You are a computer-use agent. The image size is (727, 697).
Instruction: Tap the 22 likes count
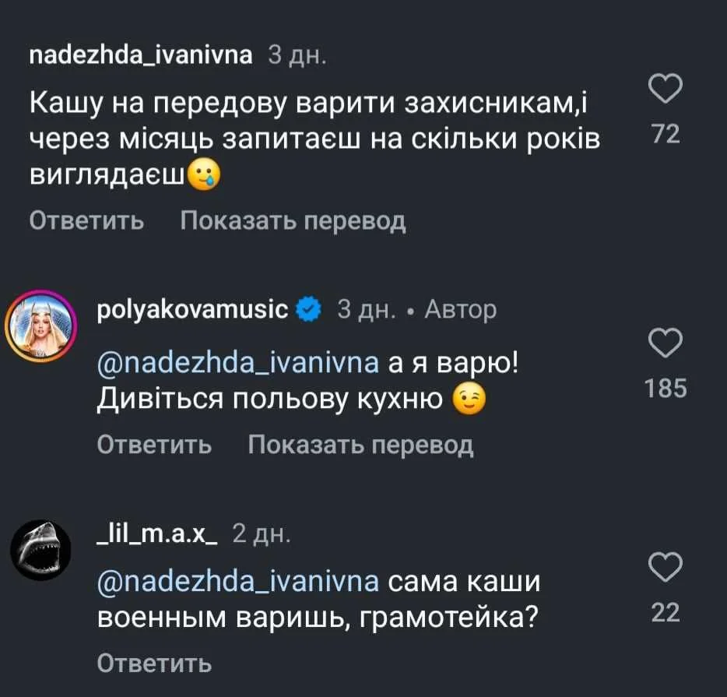666,613
